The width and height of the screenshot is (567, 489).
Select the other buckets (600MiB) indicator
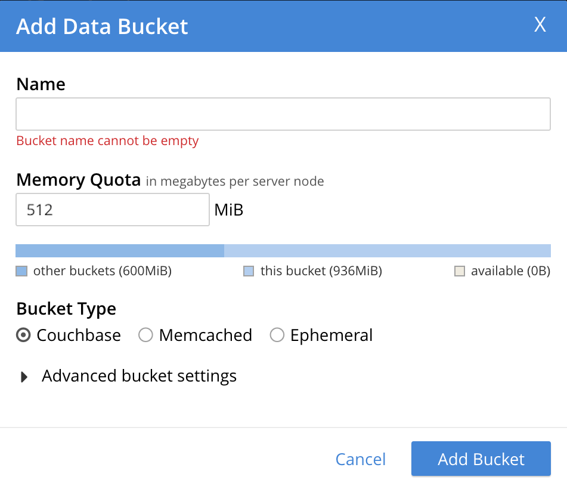click(96, 270)
